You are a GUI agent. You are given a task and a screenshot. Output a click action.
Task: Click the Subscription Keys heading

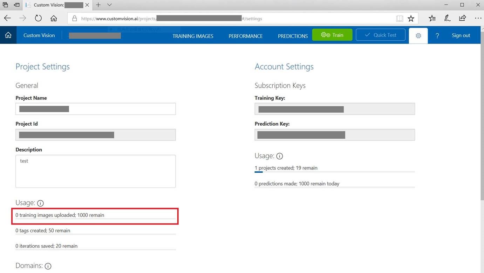pyautogui.click(x=280, y=86)
